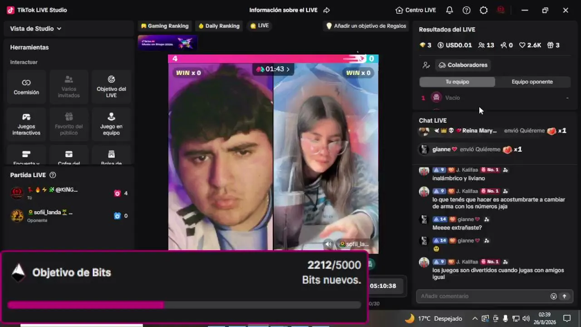Viewport: 581px width, 327px height.
Task: Open the Bolsa de tool
Action: (x=111, y=155)
